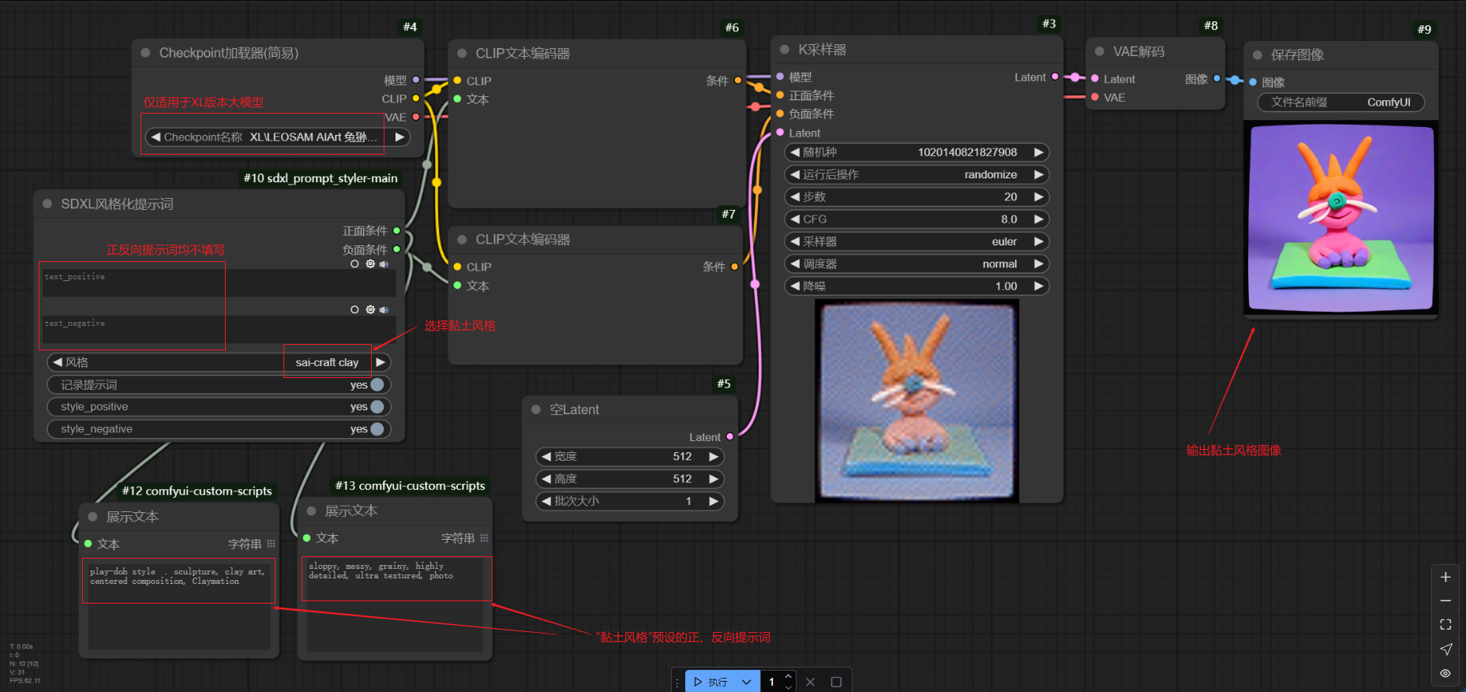1466x692 pixels.
Task: Open the 调度器 normal dropdown
Action: click(917, 264)
